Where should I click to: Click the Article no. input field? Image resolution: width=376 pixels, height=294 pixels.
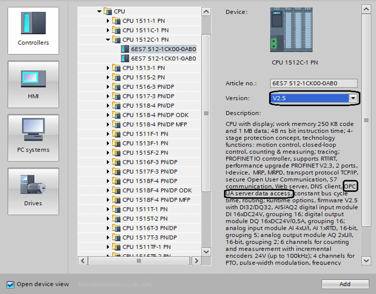point(313,83)
